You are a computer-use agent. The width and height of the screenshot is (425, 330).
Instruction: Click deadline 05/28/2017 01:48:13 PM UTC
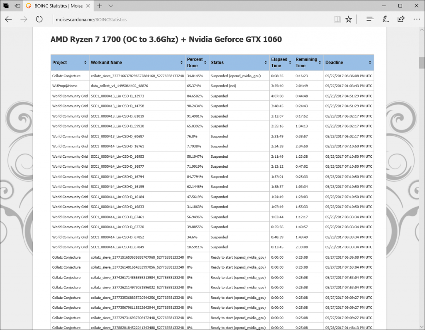[349, 328]
